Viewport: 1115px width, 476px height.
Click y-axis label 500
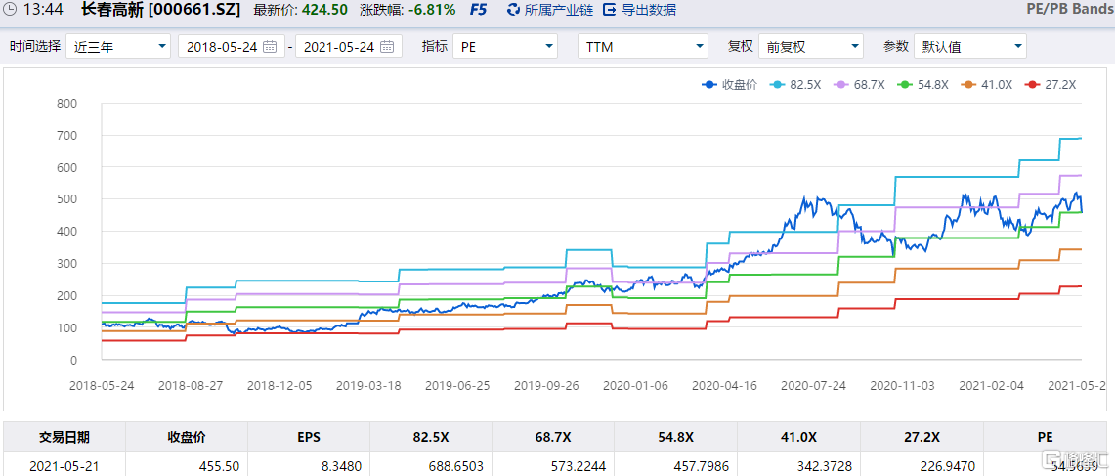[67, 200]
